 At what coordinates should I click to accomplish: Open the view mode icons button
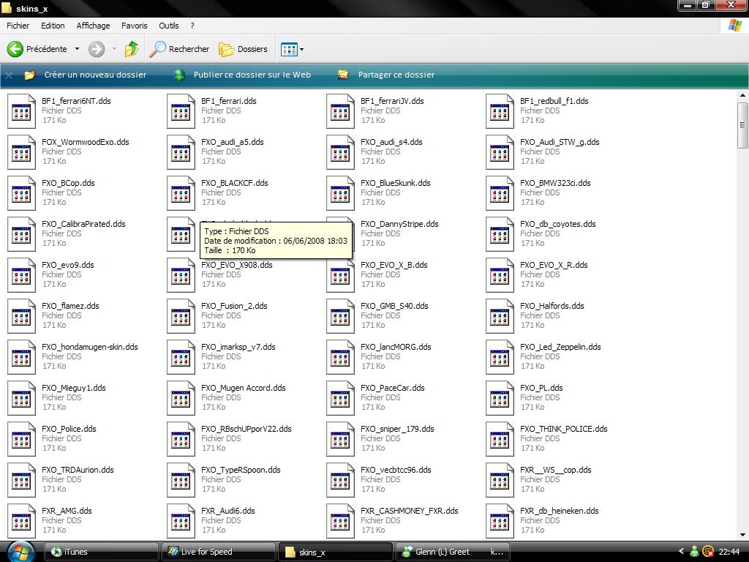pyautogui.click(x=289, y=49)
